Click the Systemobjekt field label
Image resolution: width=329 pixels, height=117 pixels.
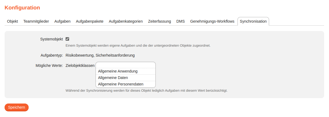[x=52, y=39]
